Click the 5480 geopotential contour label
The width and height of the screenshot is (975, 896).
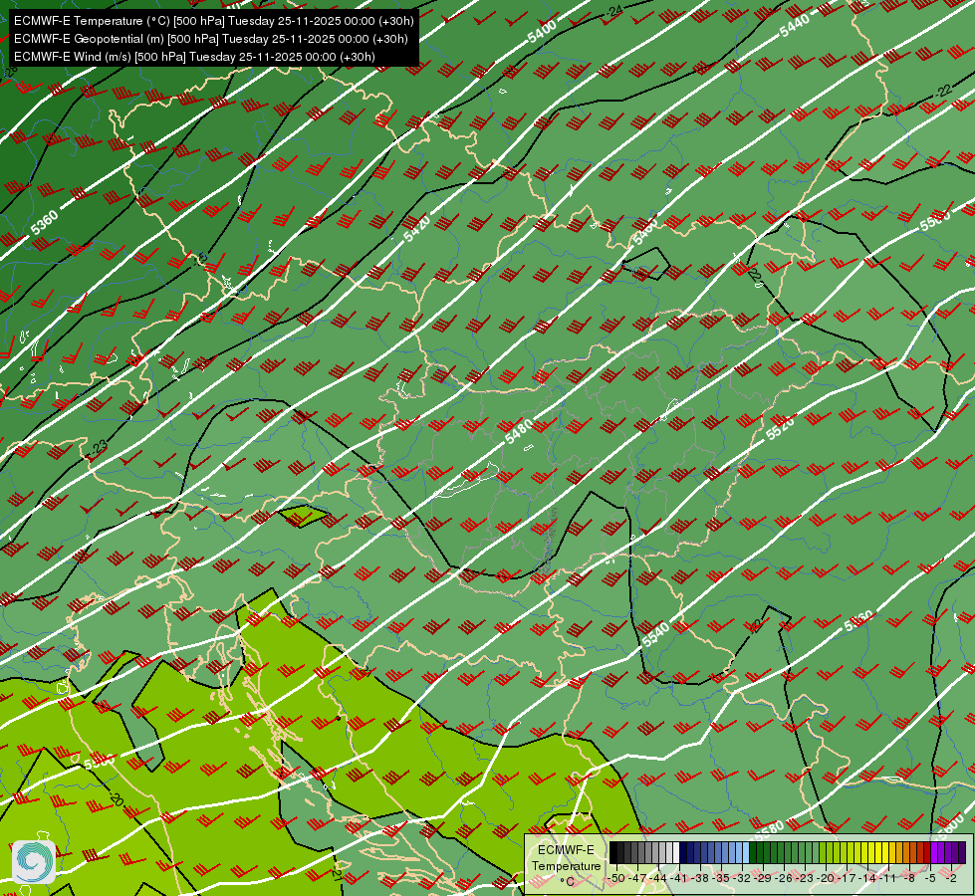pyautogui.click(x=519, y=431)
